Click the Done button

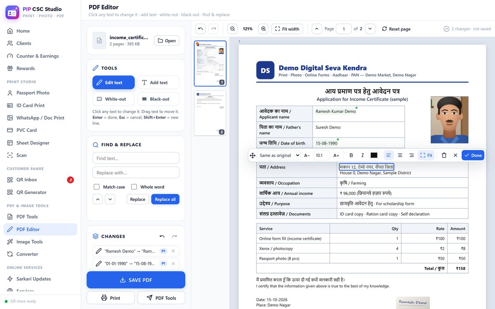coord(473,155)
